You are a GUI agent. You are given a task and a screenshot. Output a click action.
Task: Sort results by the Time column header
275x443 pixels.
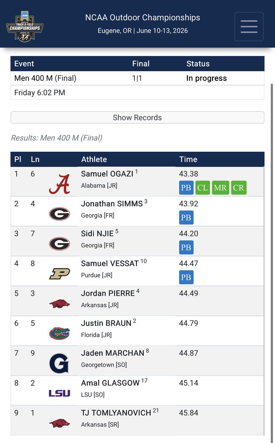[x=188, y=159]
